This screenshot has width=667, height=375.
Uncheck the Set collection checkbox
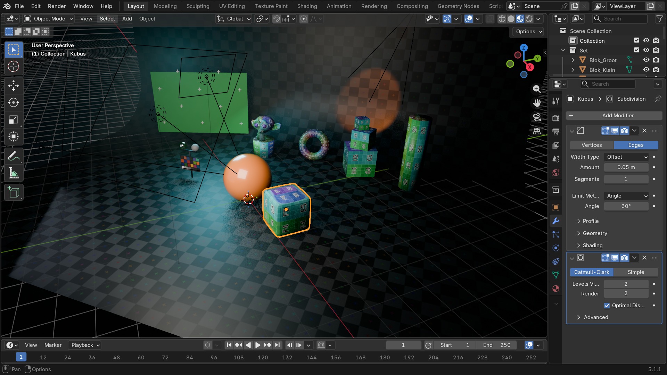coord(636,50)
